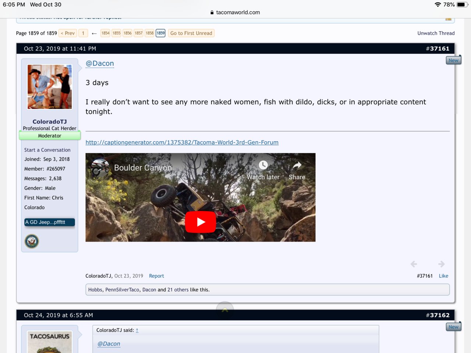Viewport: 471px width, 353px height.
Task: Open Hobbs in the likes list
Action: 95,290
